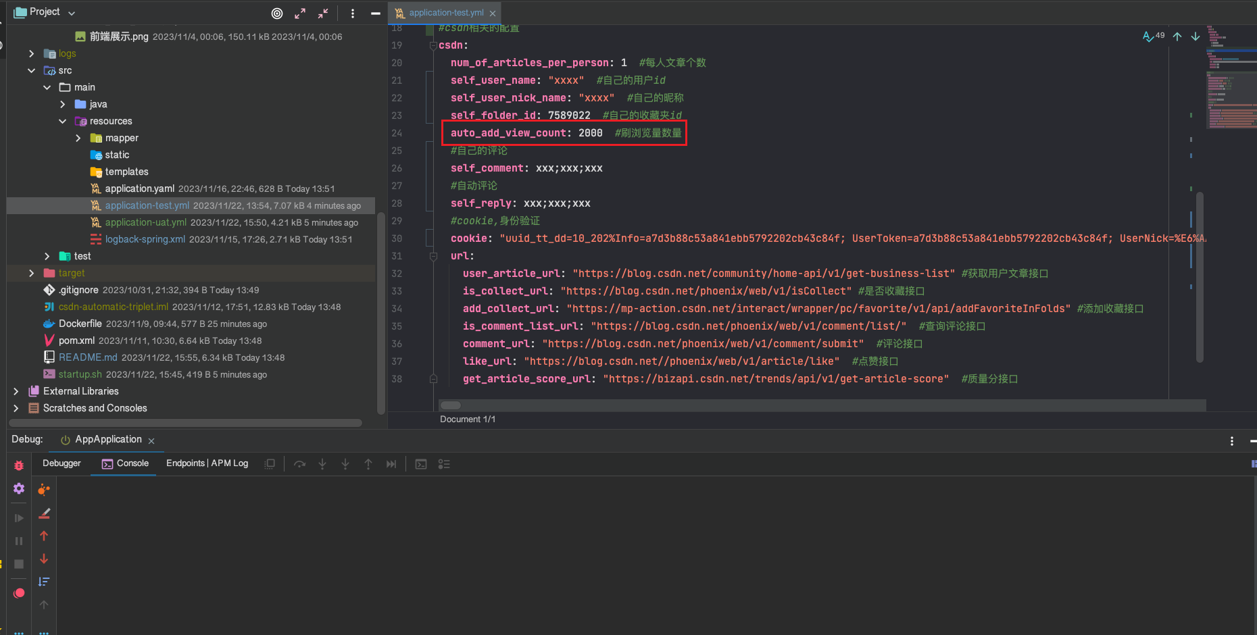Viewport: 1257px width, 635px height.
Task: Click the locate/select opened file target icon
Action: (x=277, y=13)
